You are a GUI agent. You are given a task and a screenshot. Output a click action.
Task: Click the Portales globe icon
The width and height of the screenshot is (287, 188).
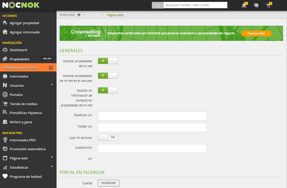(5, 94)
